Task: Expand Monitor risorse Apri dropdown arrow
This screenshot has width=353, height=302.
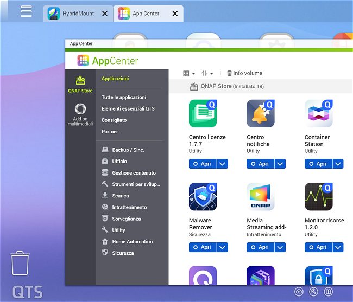Action: (x=338, y=247)
